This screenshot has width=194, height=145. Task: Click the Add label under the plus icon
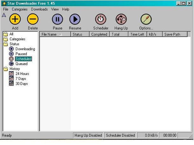point(15,28)
